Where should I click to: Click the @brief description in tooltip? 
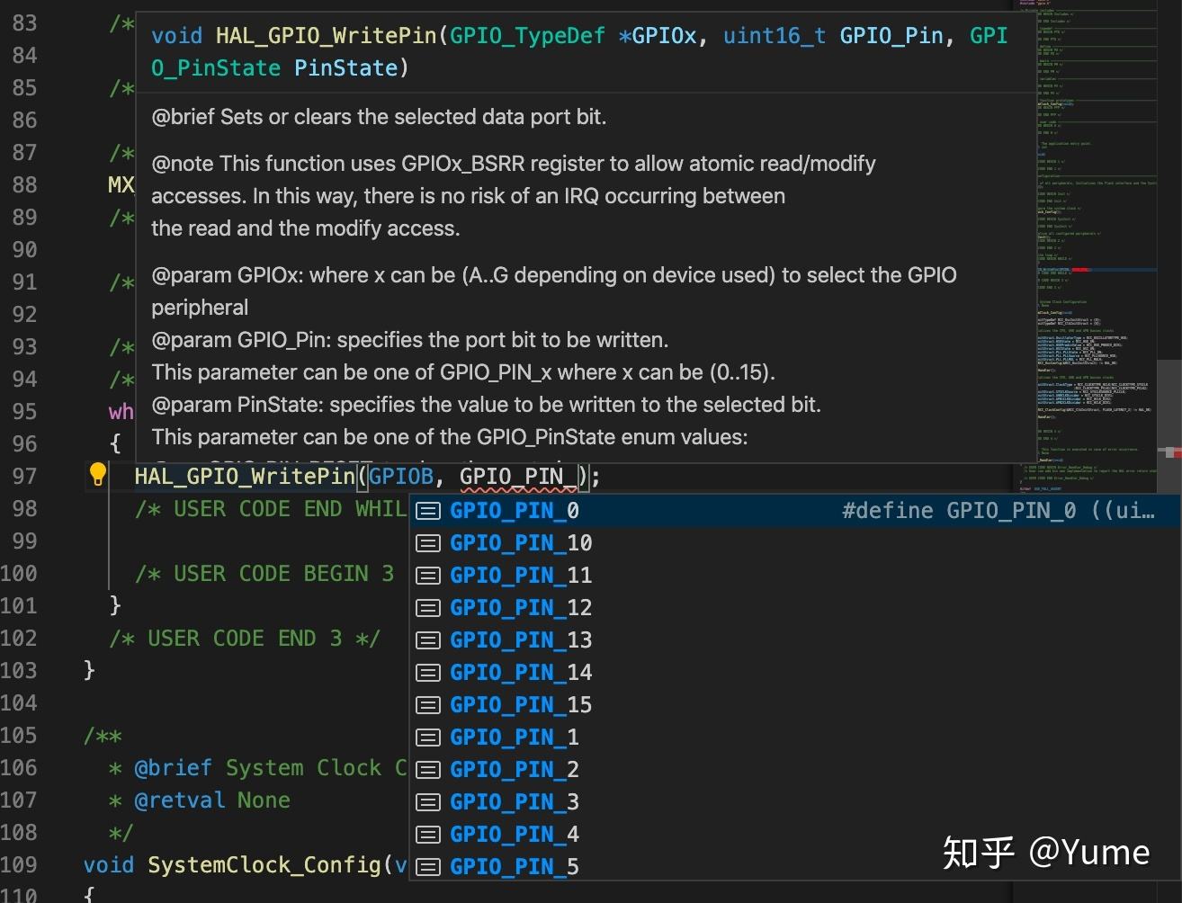[379, 117]
